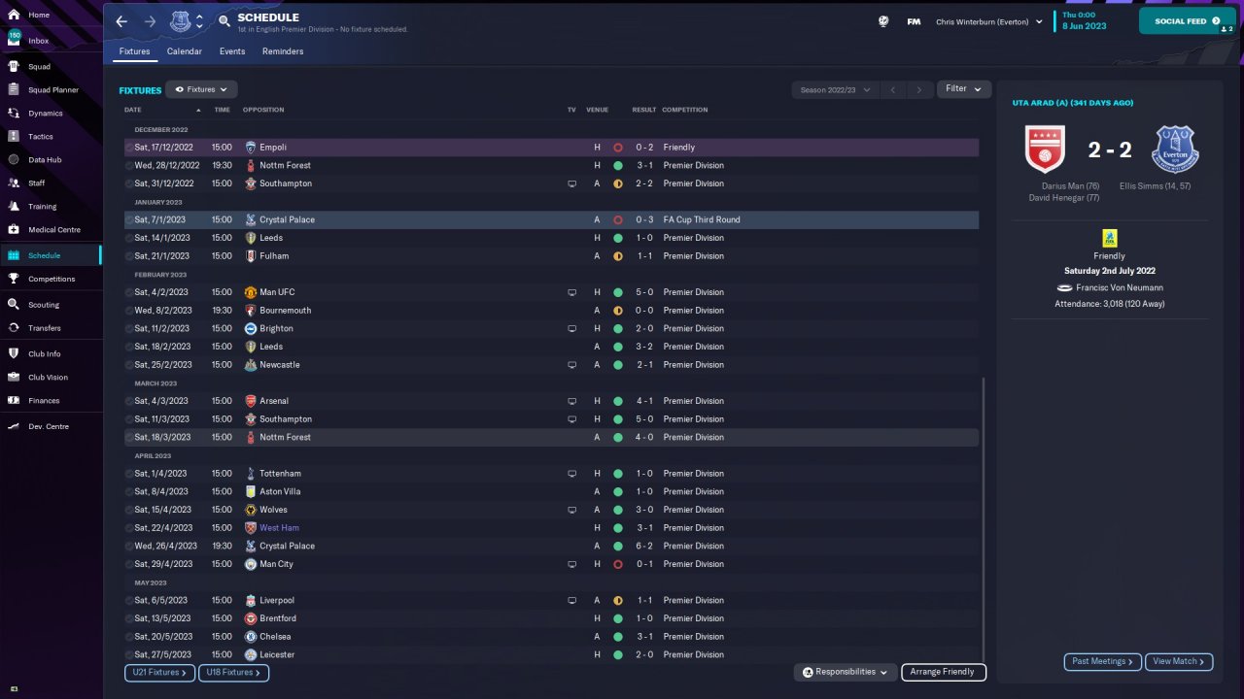Viewport: 1244px width, 699px height.
Task: Click the 5 - 0 result for Man UFC
Action: click(644, 292)
